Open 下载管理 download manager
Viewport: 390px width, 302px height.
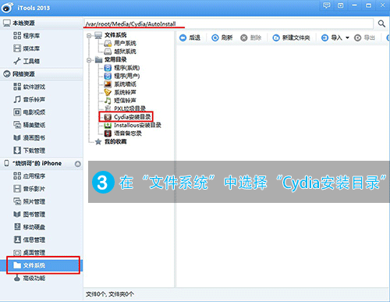30,151
